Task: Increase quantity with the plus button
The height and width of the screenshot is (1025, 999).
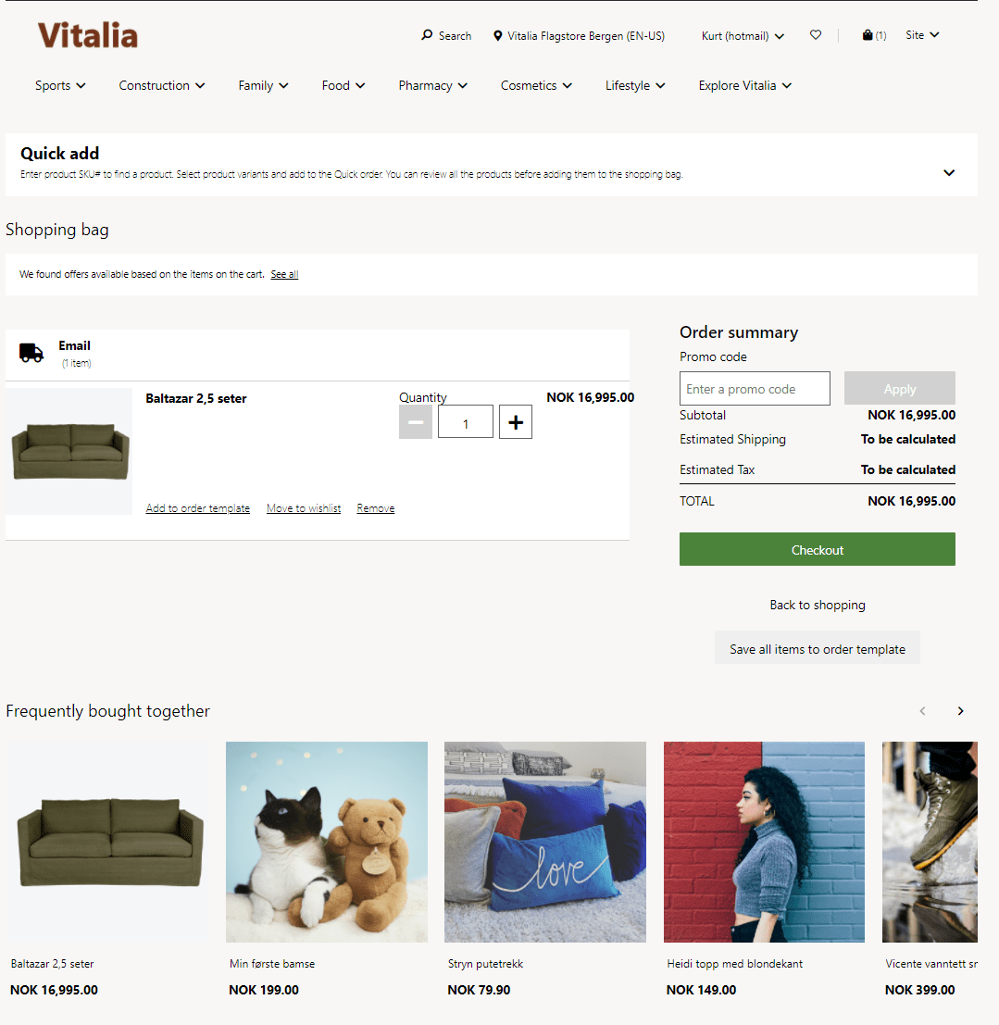Action: 515,421
